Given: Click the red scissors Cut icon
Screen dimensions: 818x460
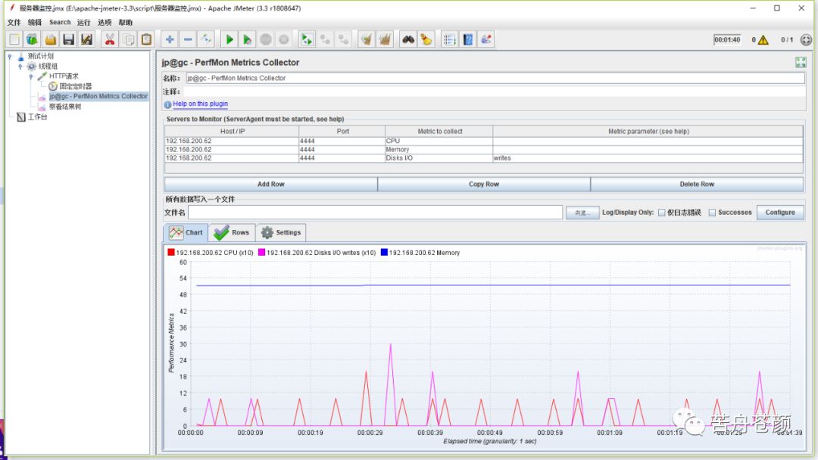Looking at the screenshot, I should (x=110, y=39).
